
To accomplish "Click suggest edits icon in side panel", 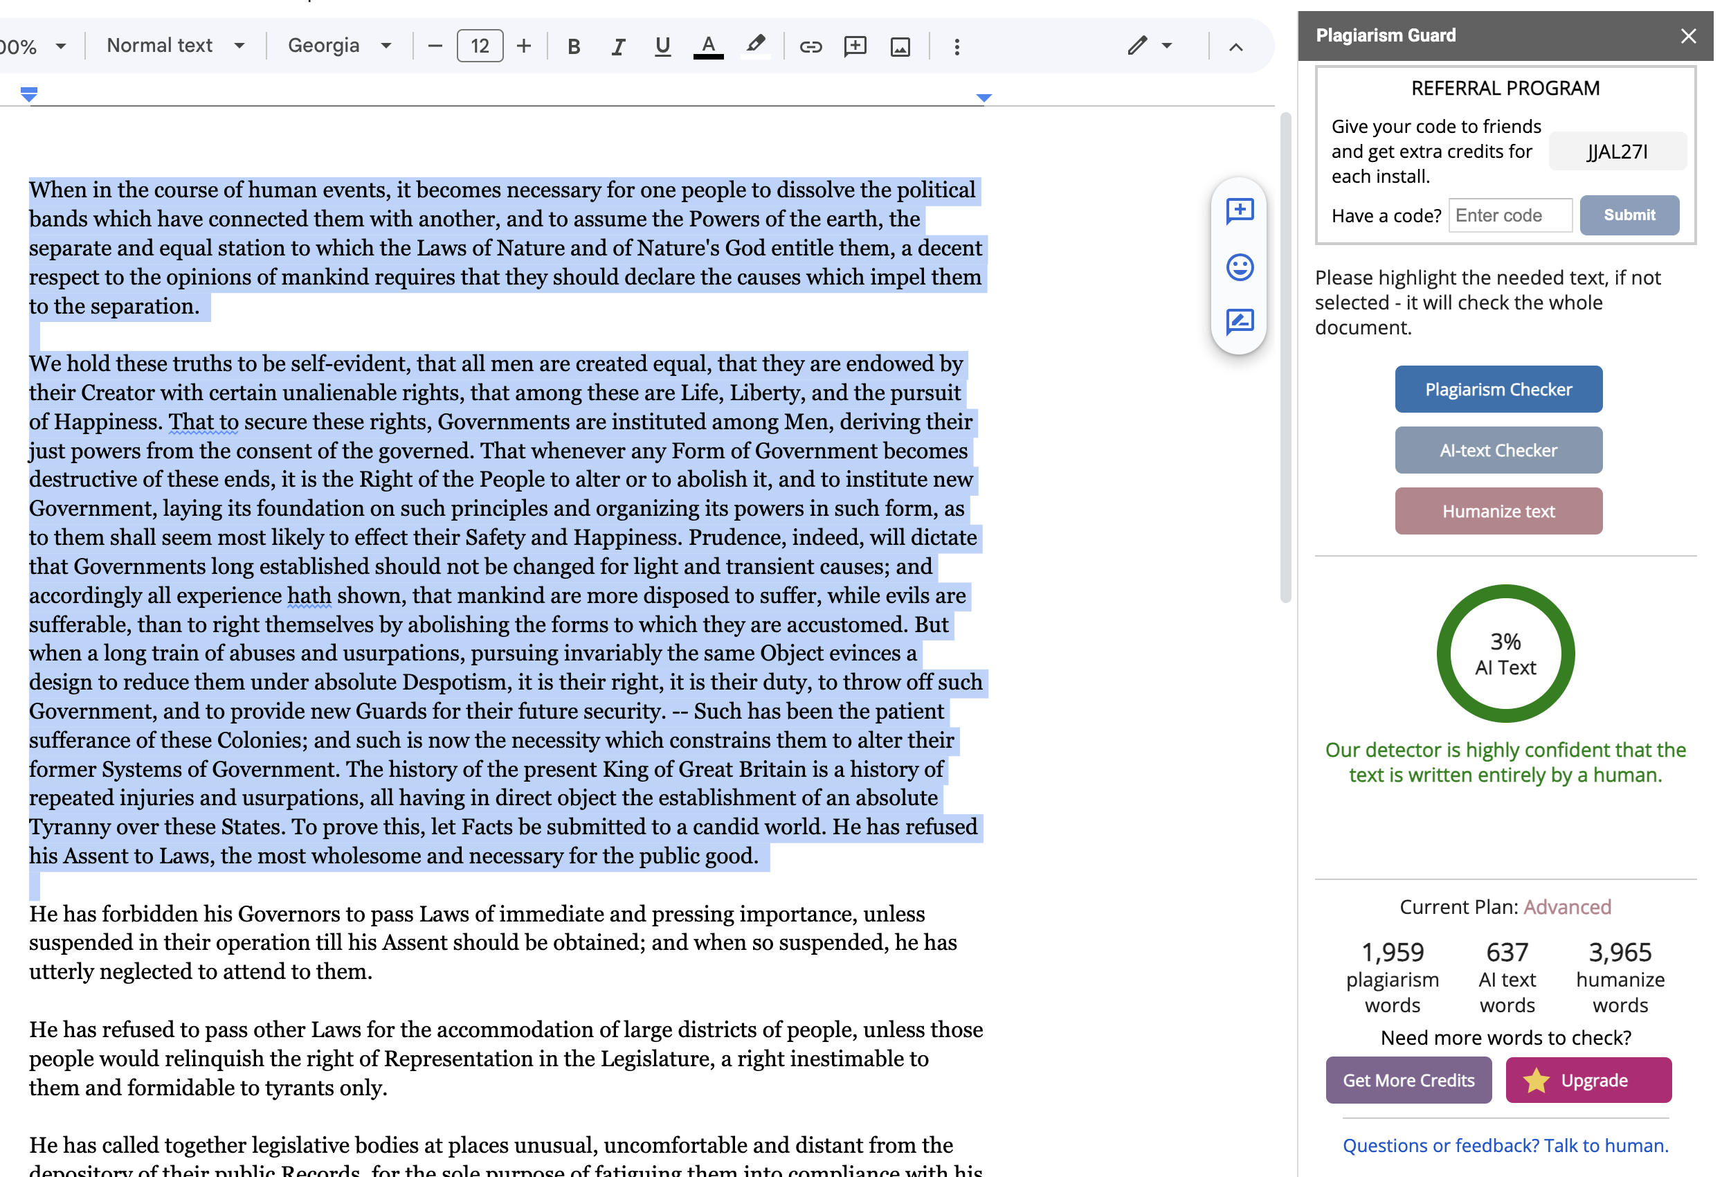I will (x=1240, y=321).
